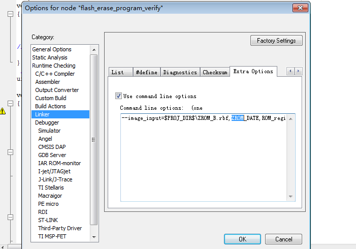Select CMSIS DAP category
Screen dimensions: 356x249
52,147
